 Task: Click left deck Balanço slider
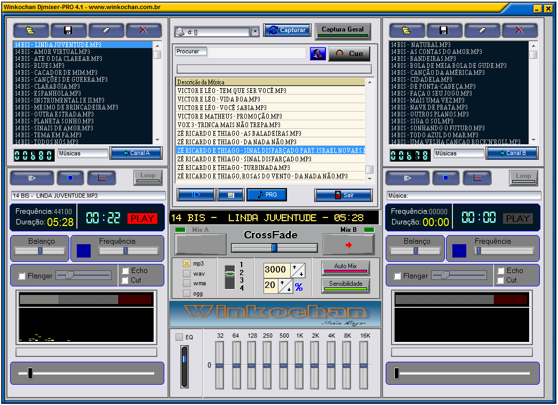pyautogui.click(x=40, y=251)
